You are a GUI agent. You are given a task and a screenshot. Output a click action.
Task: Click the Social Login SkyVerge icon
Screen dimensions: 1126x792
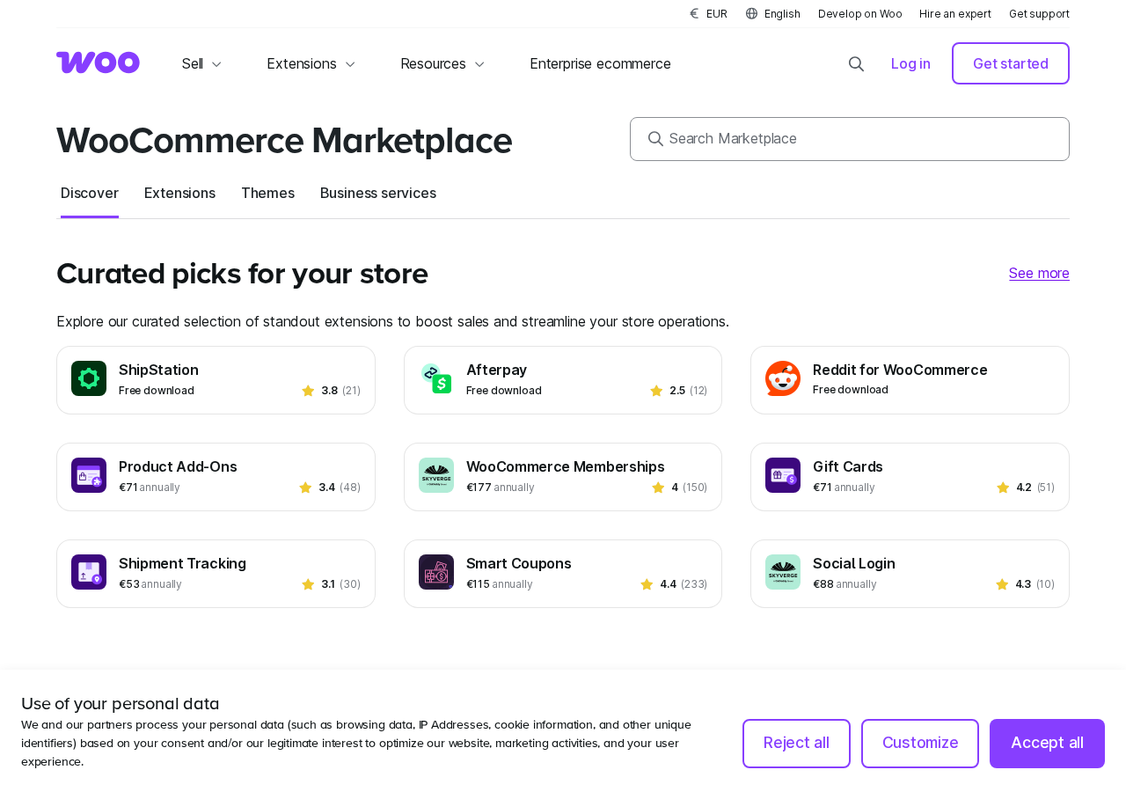(783, 572)
